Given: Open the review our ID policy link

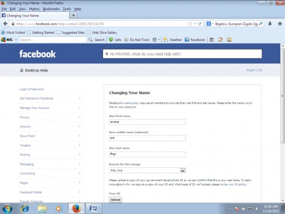Looking at the screenshot, I should 233,185.
